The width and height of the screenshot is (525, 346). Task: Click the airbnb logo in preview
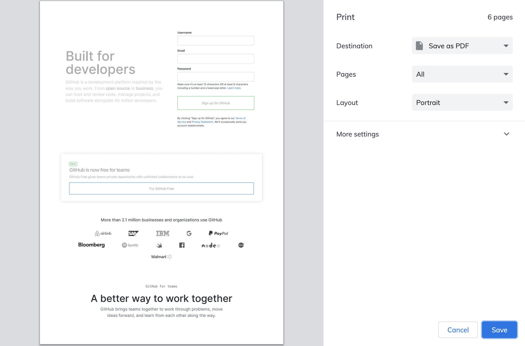103,233
